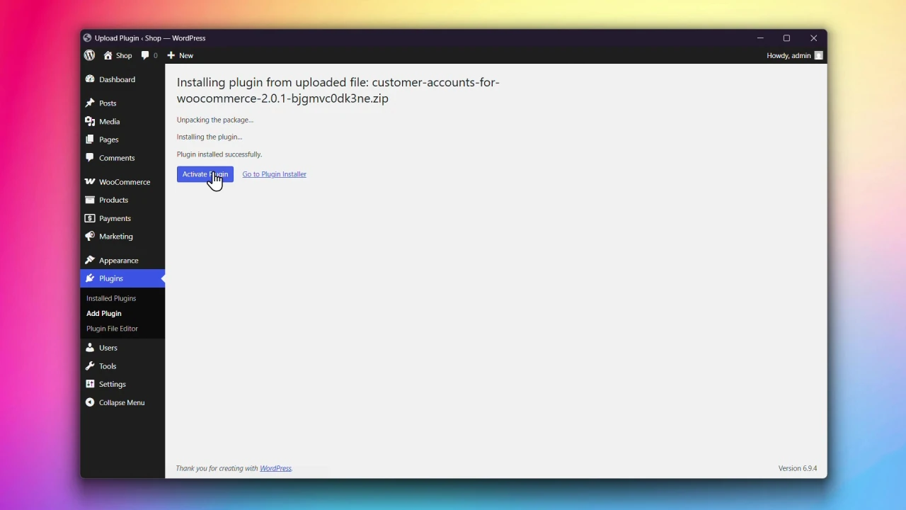
Task: Minimize the WordPress window
Action: [x=760, y=38]
